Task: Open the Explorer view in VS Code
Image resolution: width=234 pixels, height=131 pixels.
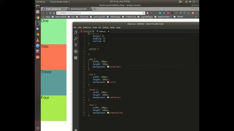Action: coord(76,32)
